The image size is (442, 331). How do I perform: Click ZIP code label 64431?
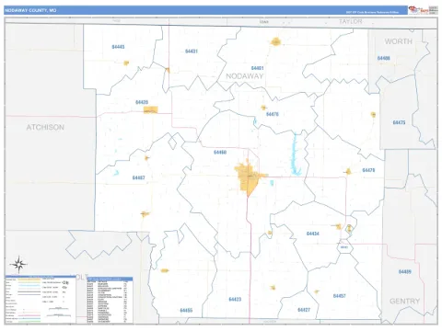pos(192,51)
